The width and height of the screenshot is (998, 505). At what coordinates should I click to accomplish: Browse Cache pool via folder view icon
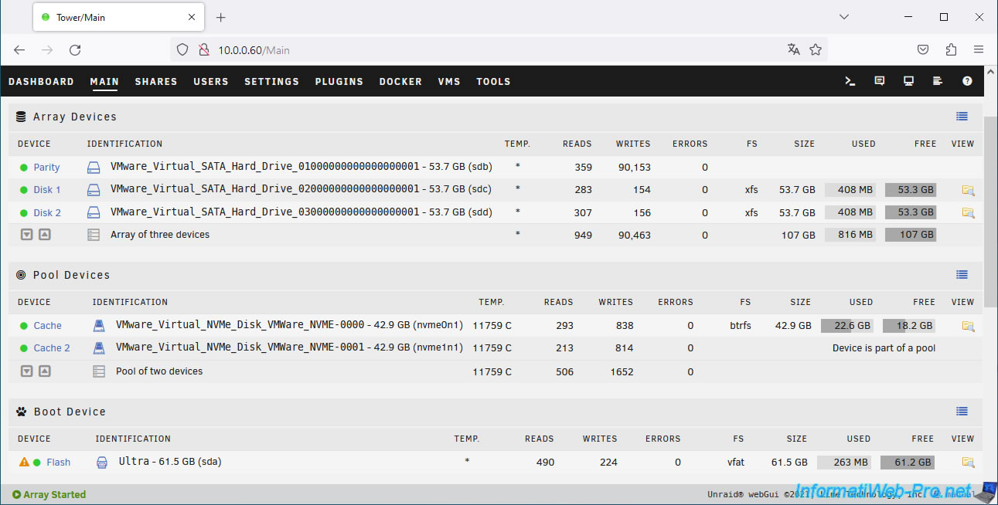tap(968, 326)
